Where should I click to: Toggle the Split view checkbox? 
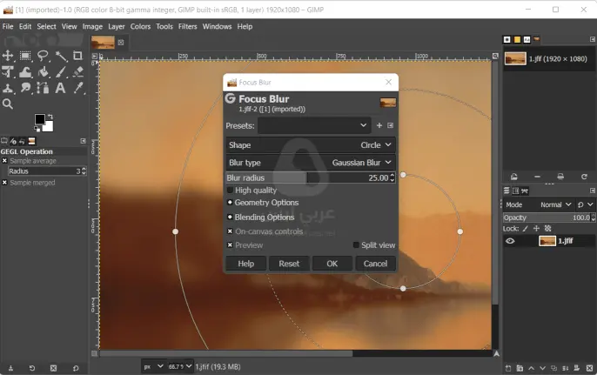click(x=356, y=245)
